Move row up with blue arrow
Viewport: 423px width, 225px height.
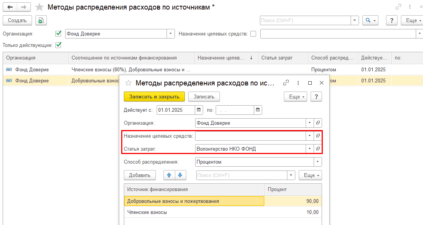(x=169, y=175)
